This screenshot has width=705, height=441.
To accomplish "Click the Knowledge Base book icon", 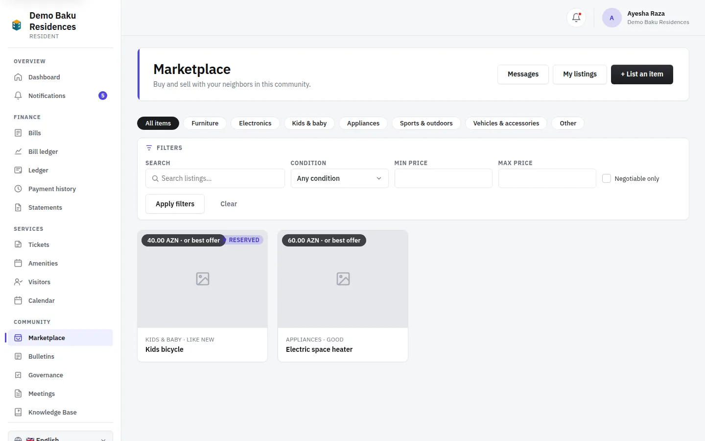I will click(x=18, y=412).
